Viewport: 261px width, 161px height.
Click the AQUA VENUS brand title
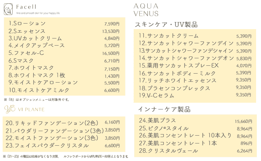(x=146, y=10)
